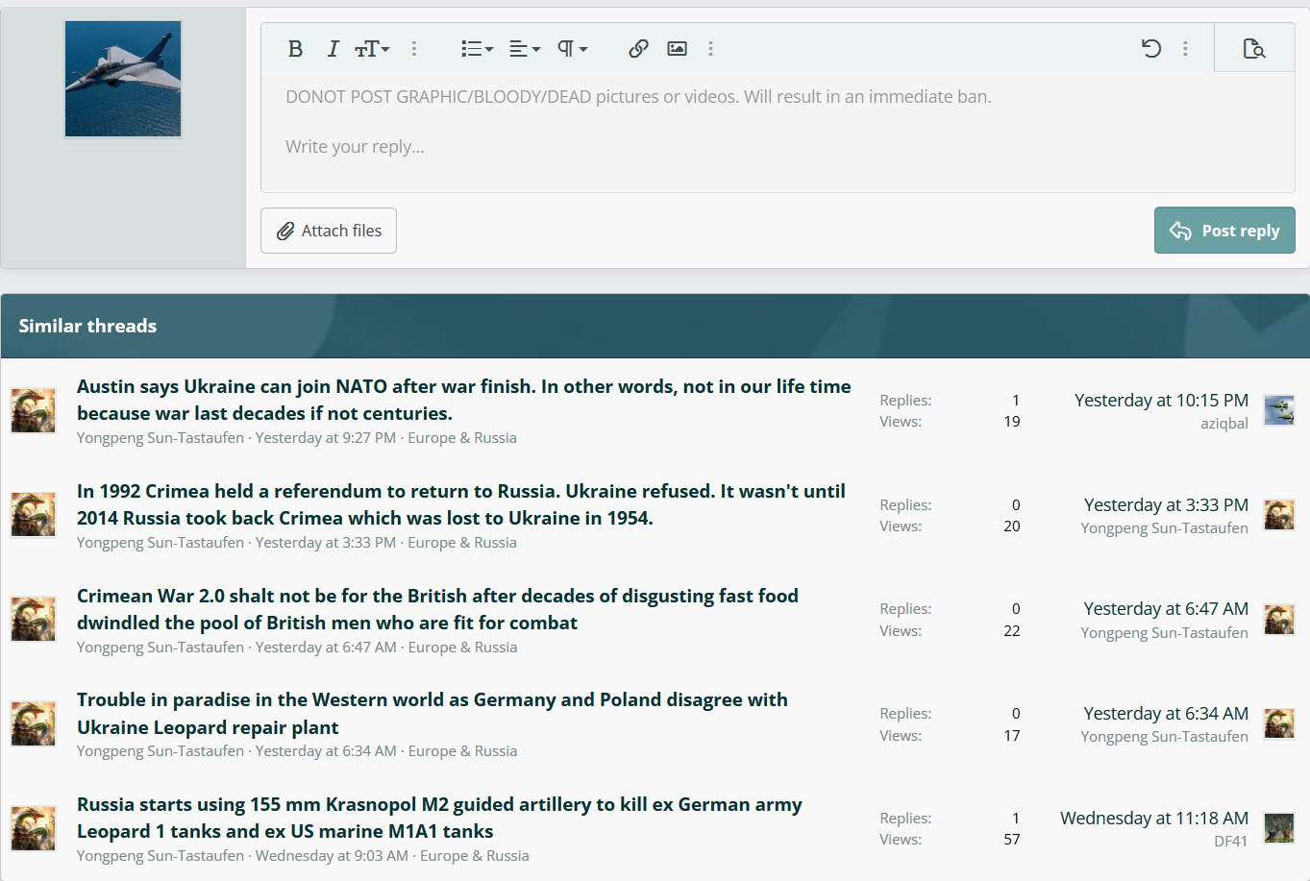Open the paragraph format dropdown

click(572, 49)
